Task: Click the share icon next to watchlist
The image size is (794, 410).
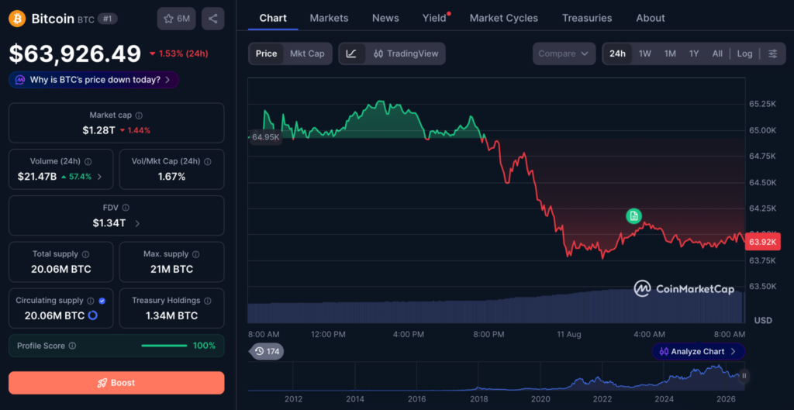Action: pyautogui.click(x=212, y=19)
